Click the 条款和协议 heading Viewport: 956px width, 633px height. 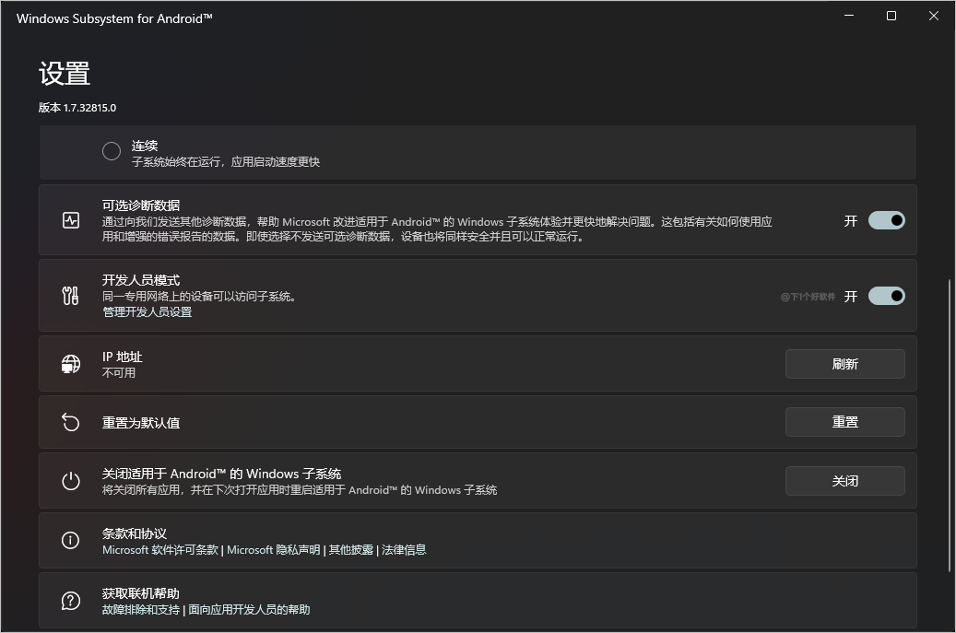pos(135,534)
